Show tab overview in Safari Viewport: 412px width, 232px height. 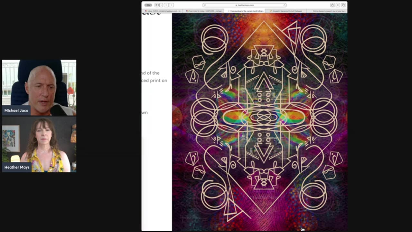click(x=343, y=5)
